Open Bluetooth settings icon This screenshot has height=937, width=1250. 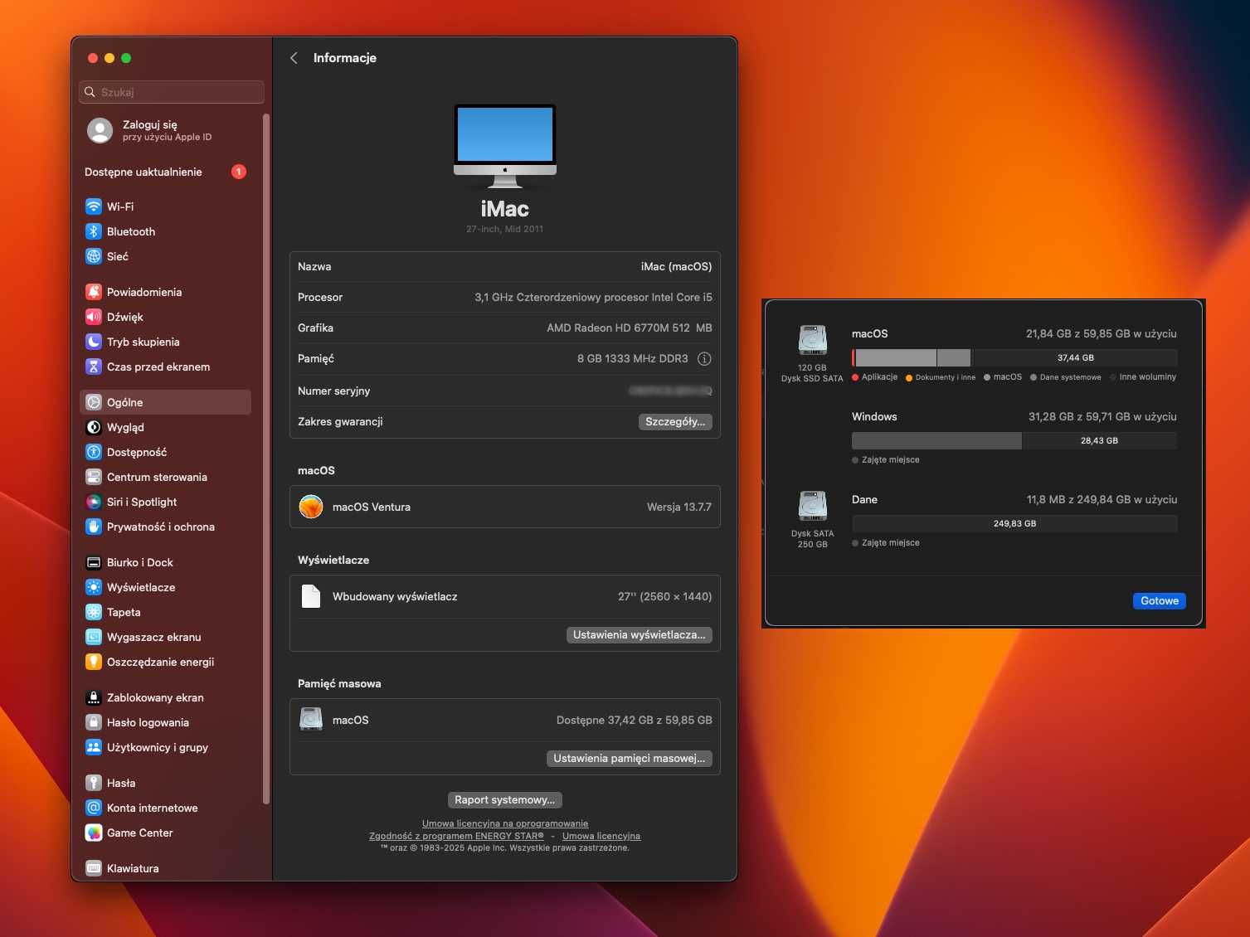(x=94, y=231)
